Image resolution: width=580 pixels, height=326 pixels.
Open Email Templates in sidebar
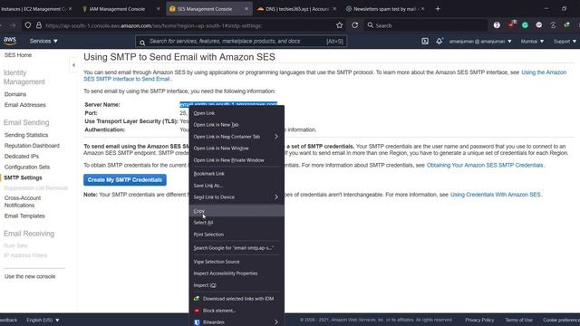(x=24, y=216)
